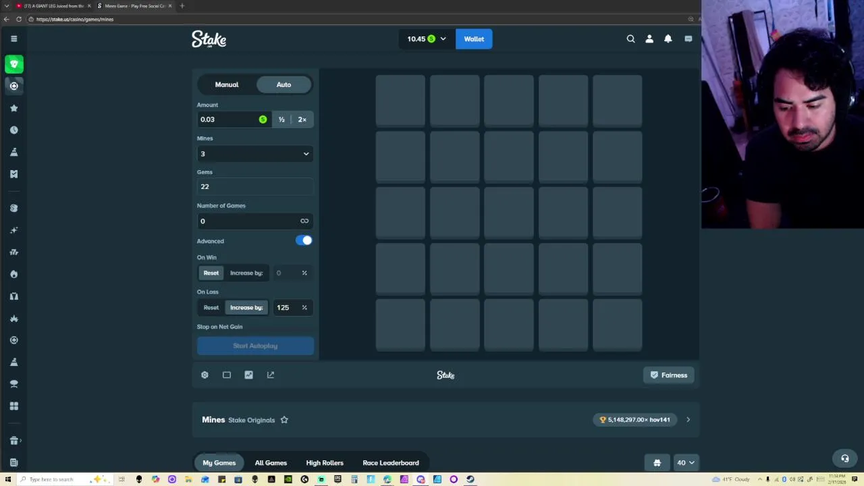Open the My Games tab
Screen dimensions: 864x486
click(x=219, y=463)
